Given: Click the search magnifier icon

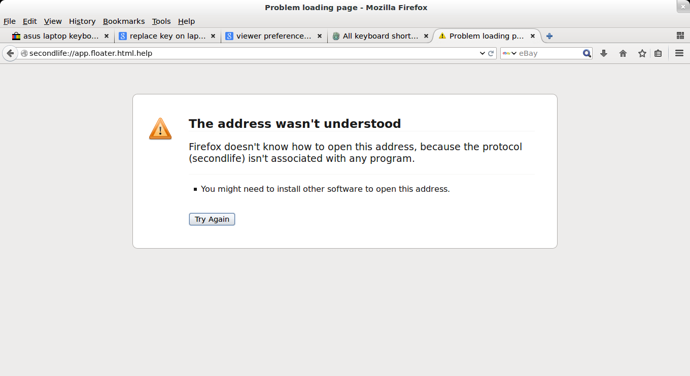Looking at the screenshot, I should 587,53.
